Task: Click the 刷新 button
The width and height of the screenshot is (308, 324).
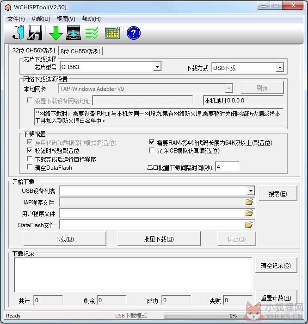Action: coord(262,88)
